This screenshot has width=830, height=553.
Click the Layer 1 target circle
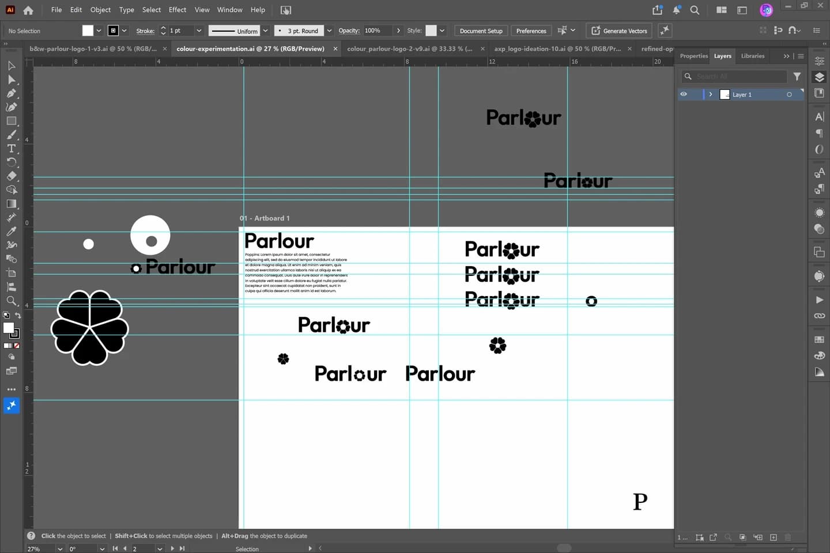(789, 94)
